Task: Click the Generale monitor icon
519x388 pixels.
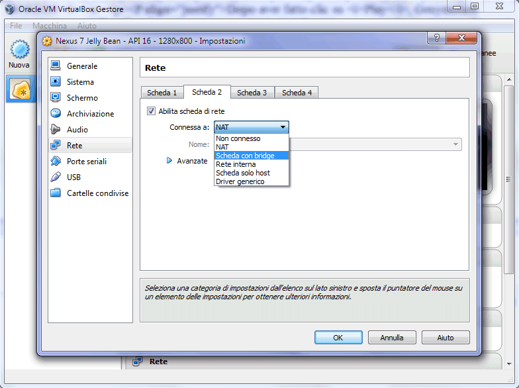Action: point(56,66)
